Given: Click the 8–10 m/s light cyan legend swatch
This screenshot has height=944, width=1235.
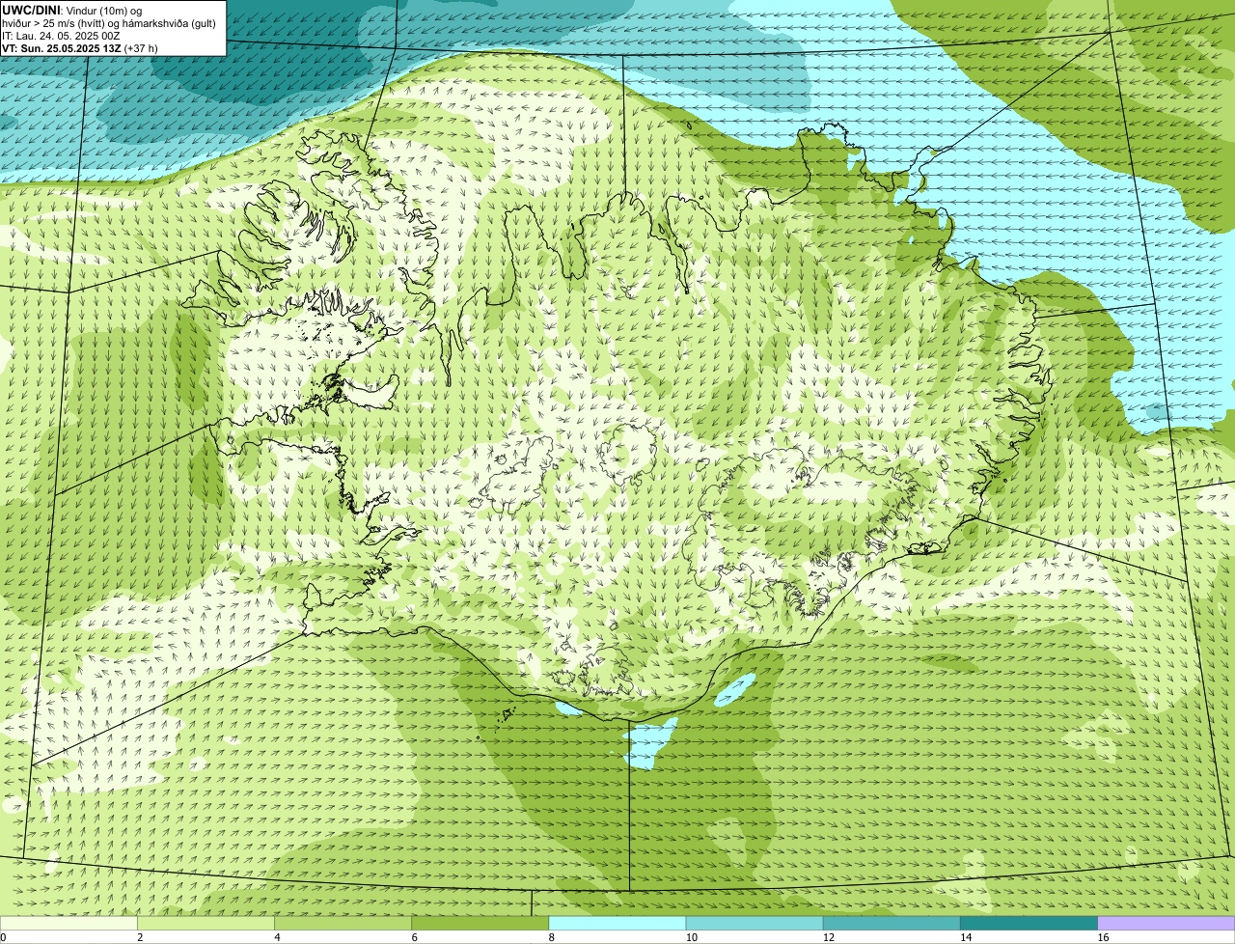Looking at the screenshot, I should [x=617, y=923].
